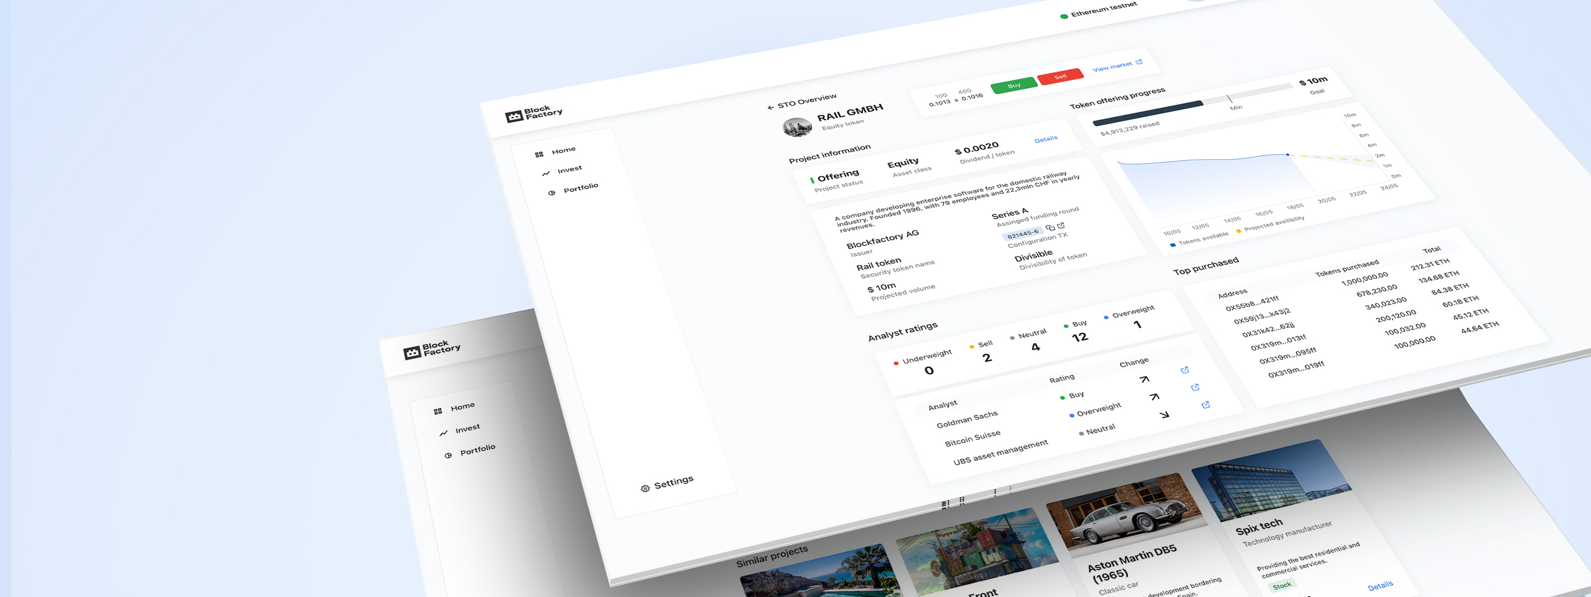Open Bitcoin Suisse rating external link icon
This screenshot has width=1591, height=597.
1195,388
